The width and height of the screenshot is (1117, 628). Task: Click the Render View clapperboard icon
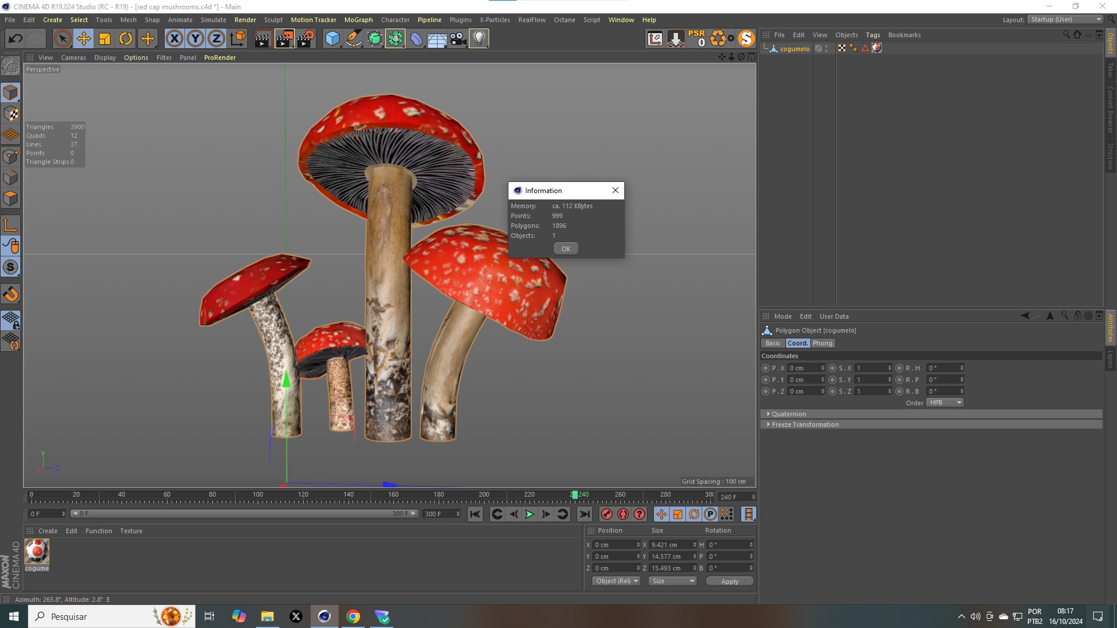point(263,39)
